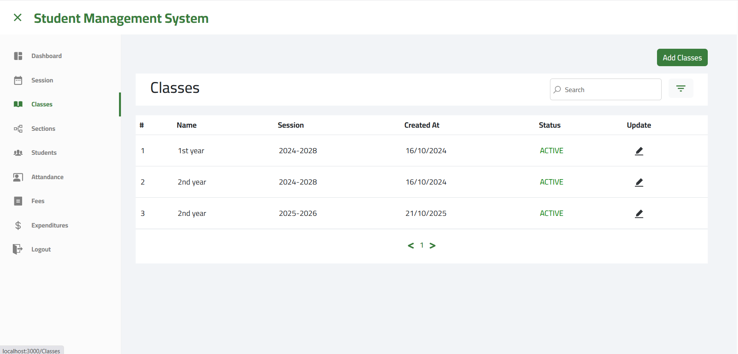Edit the 2nd year 2024-2028 class

(x=639, y=182)
